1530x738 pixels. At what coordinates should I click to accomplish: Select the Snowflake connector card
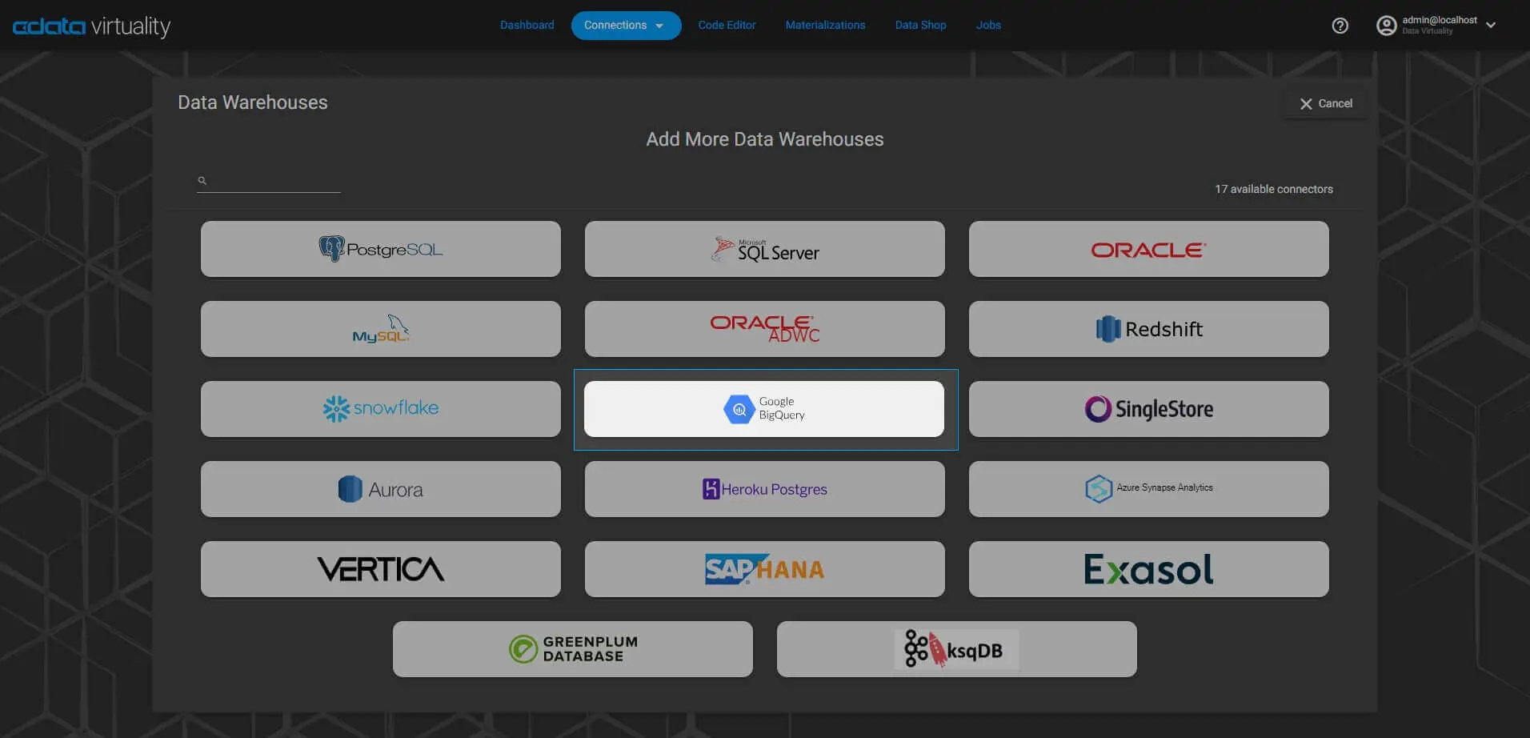pyautogui.click(x=381, y=409)
